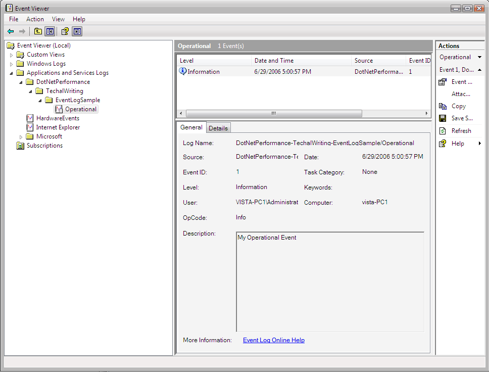
Task: Click the Refresh action label
Action: [x=461, y=131]
